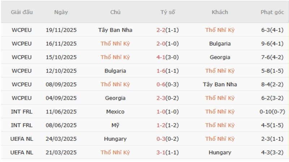
Task: Select the 04/09/2025 match date
Action: [x=61, y=98]
